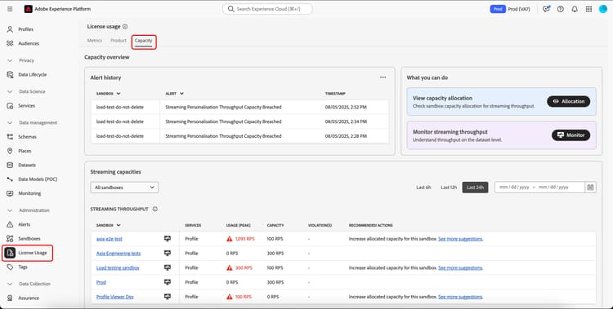
Task: Click monitor icon for axia-e2e-test row
Action: 168,239
